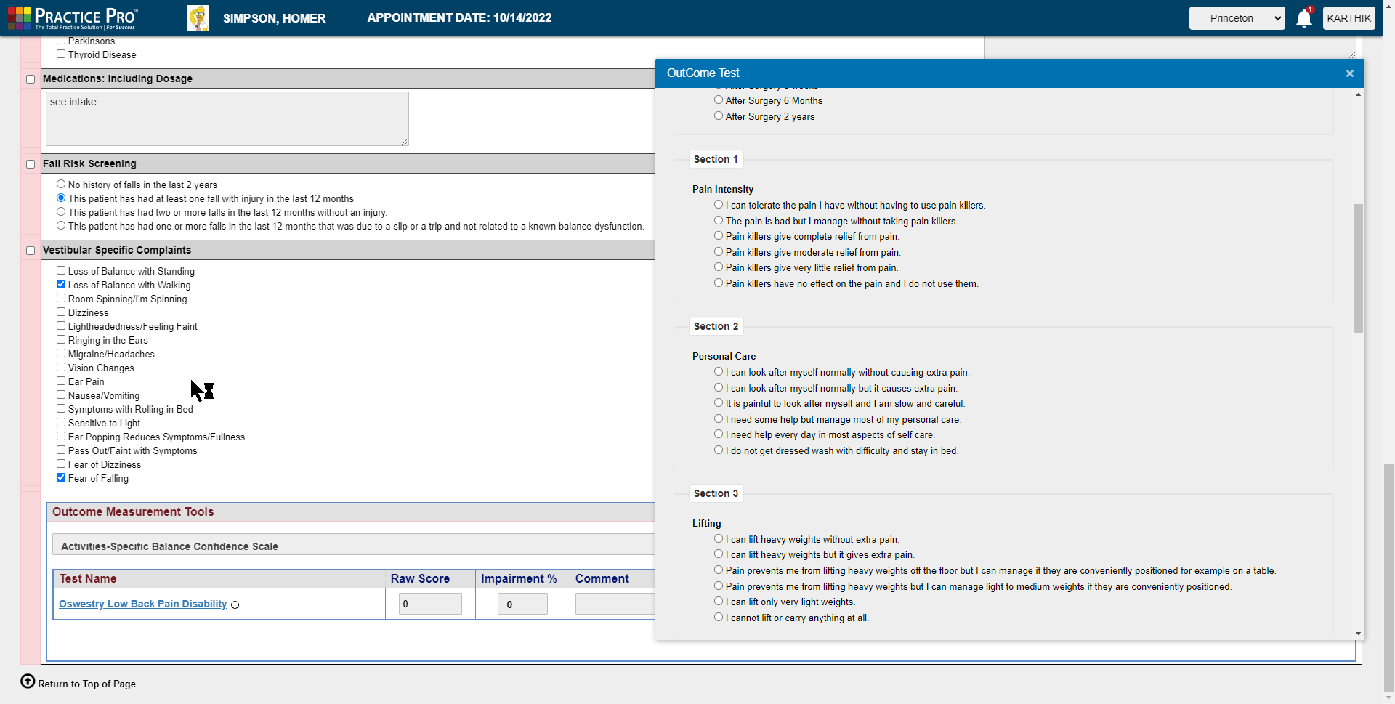
Task: Click the Return to Top of Page arrow
Action: click(x=28, y=681)
